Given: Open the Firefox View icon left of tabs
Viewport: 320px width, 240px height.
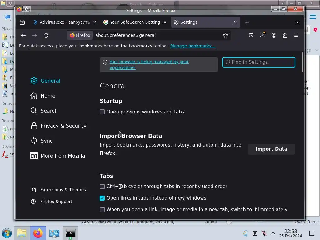Looking at the screenshot, I should [x=22, y=22].
